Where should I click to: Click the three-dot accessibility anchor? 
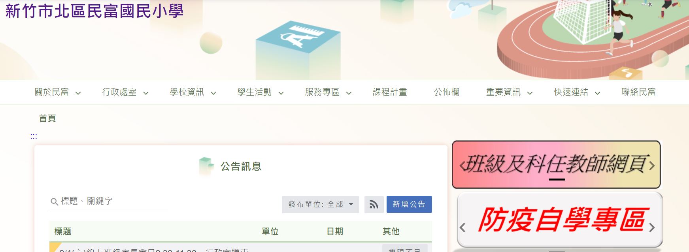pos(34,136)
